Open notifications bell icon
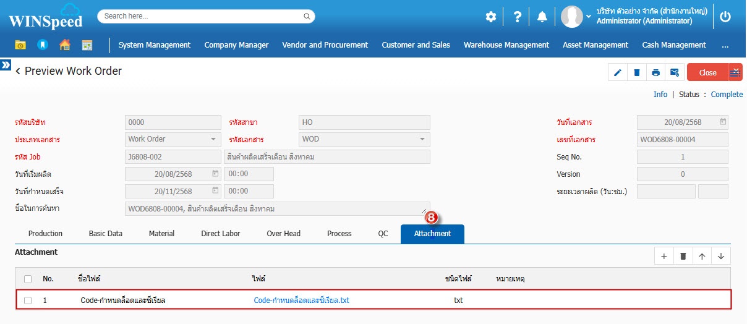747x324 pixels. (x=542, y=17)
